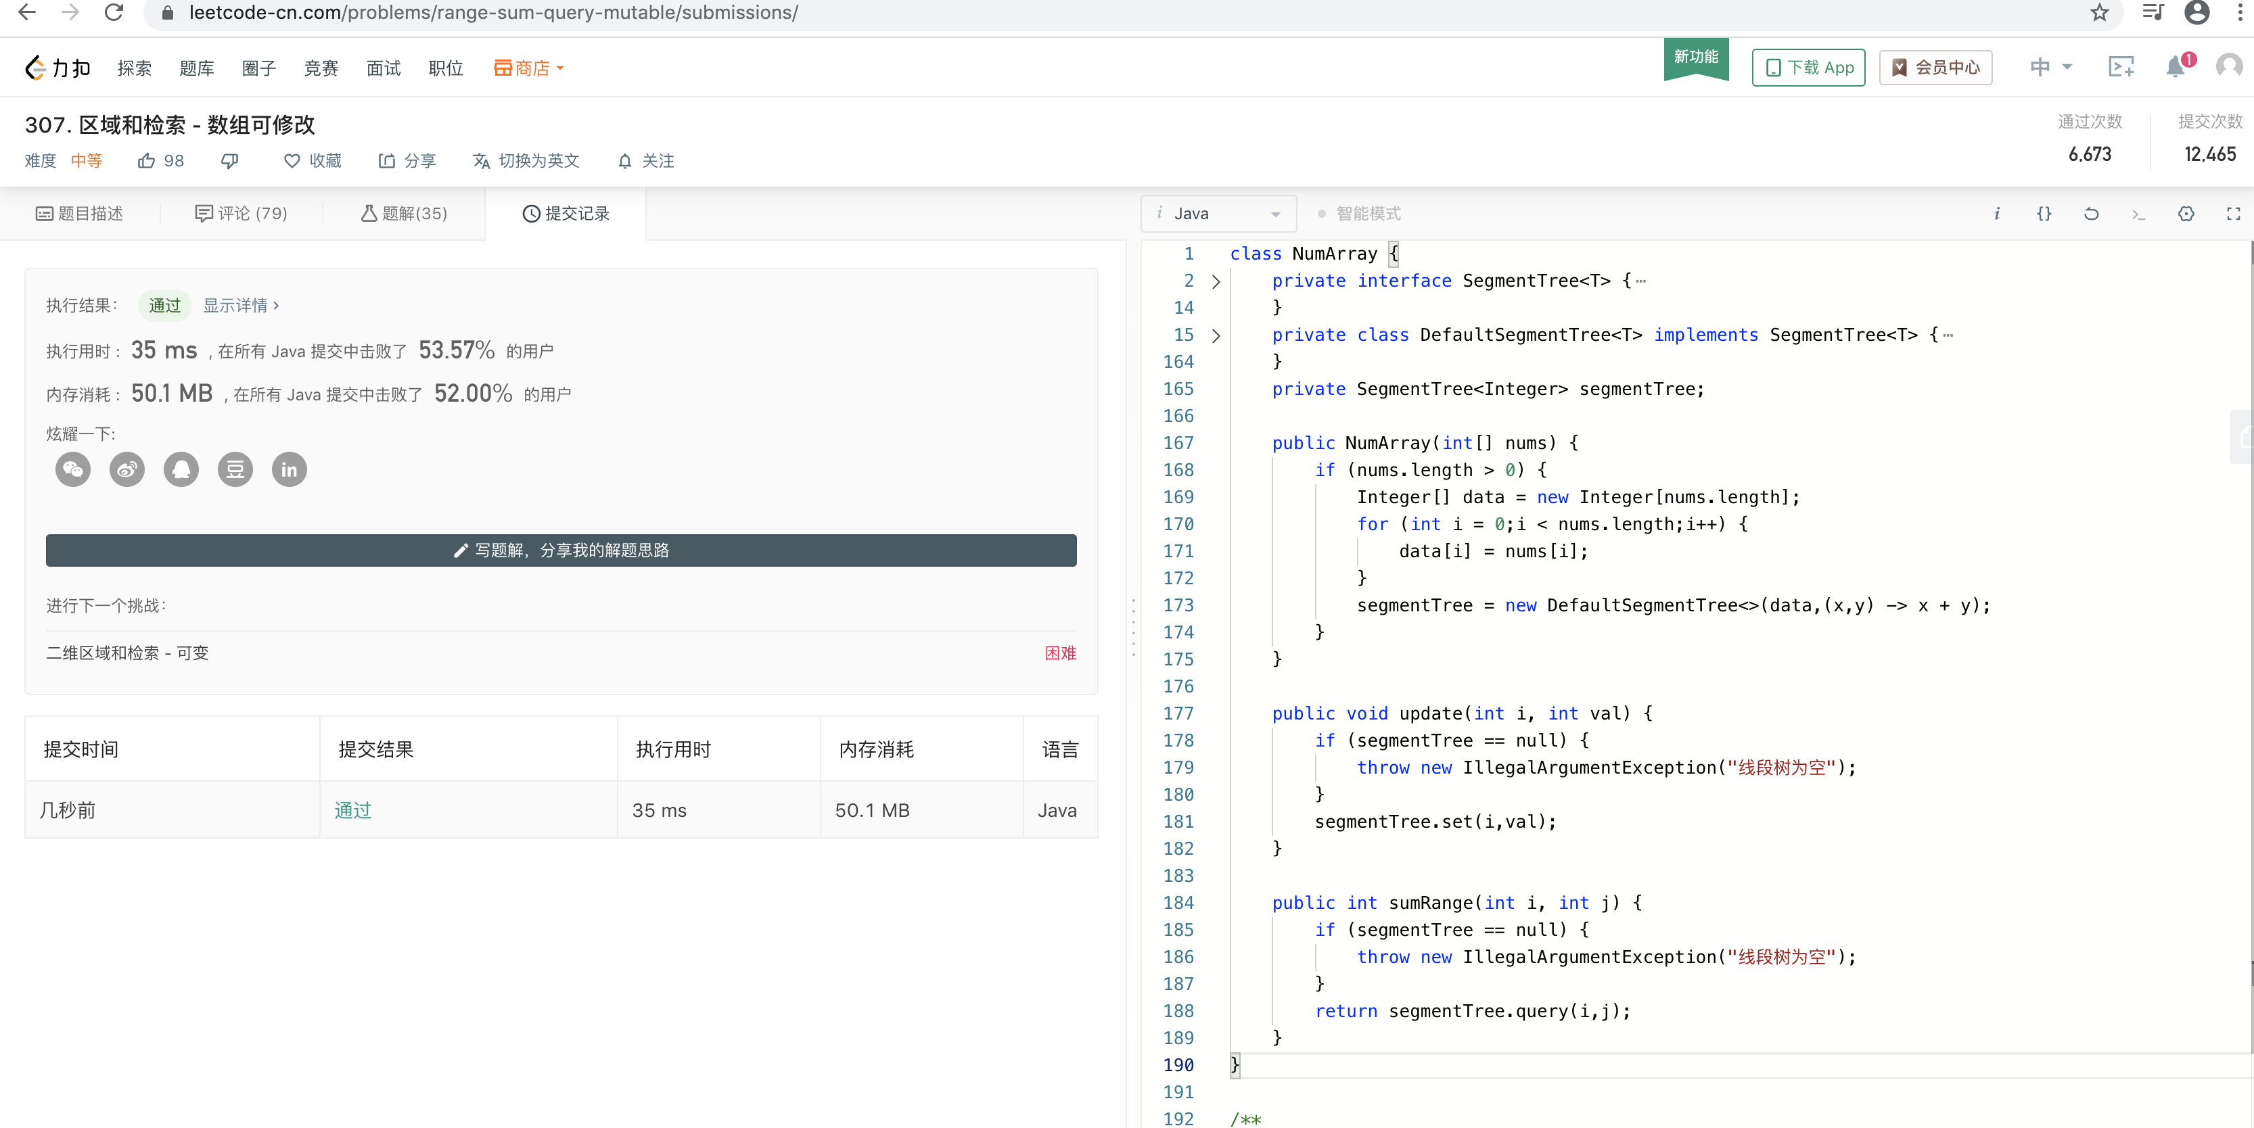Share result via LinkedIn icon
This screenshot has width=2254, height=1128.
tap(290, 469)
